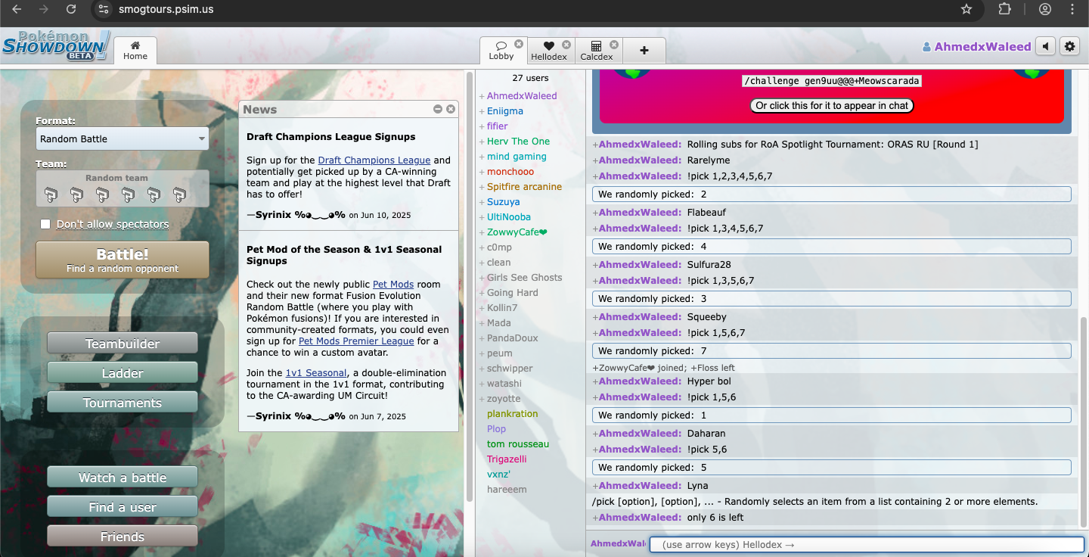1089x557 pixels.
Task: Select user Eniigma in user list
Action: (x=505, y=111)
